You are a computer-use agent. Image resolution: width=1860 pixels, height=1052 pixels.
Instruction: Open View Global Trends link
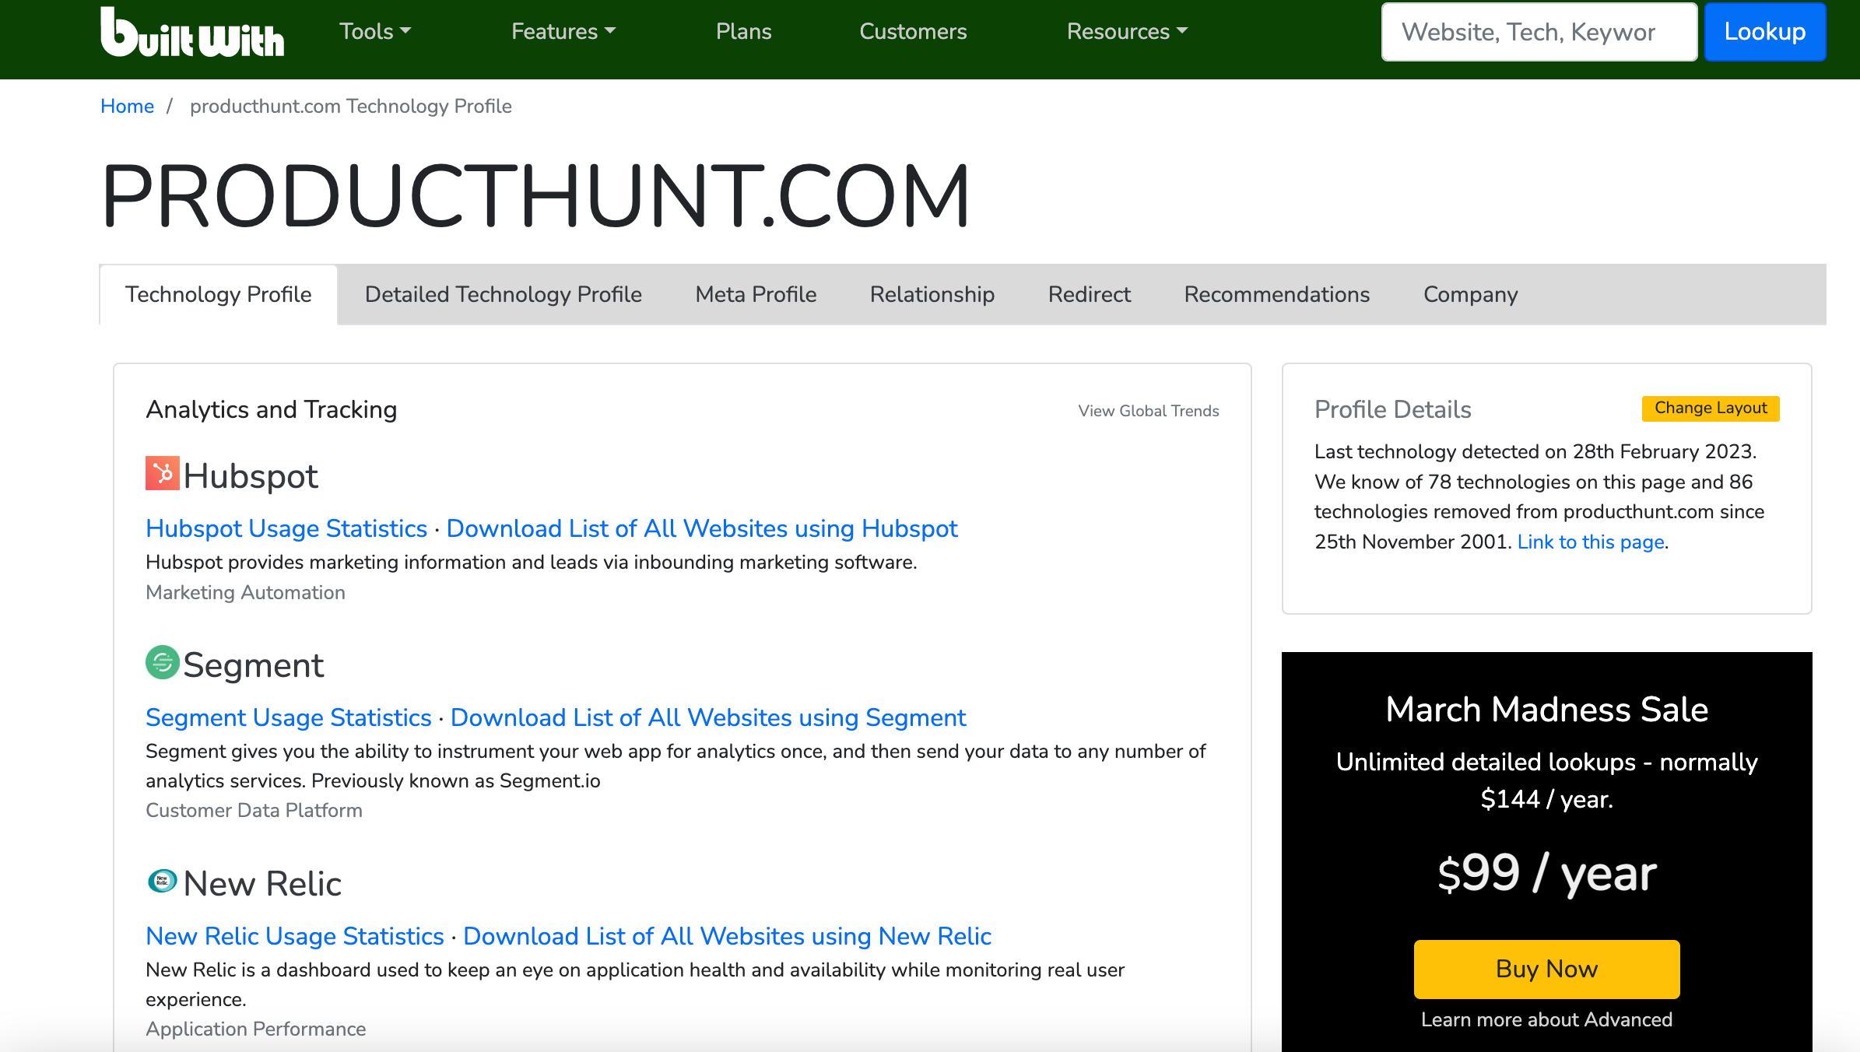point(1148,411)
